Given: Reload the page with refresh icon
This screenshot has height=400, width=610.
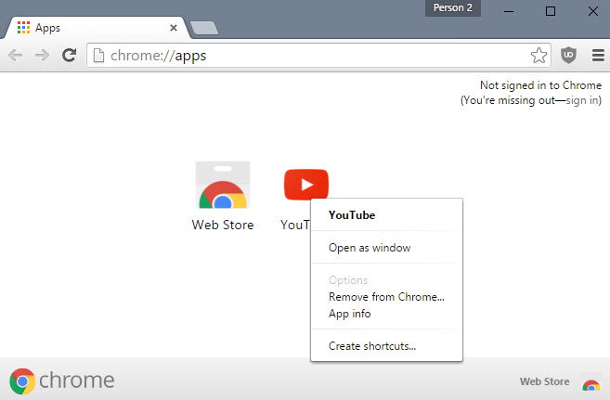Looking at the screenshot, I should (70, 55).
